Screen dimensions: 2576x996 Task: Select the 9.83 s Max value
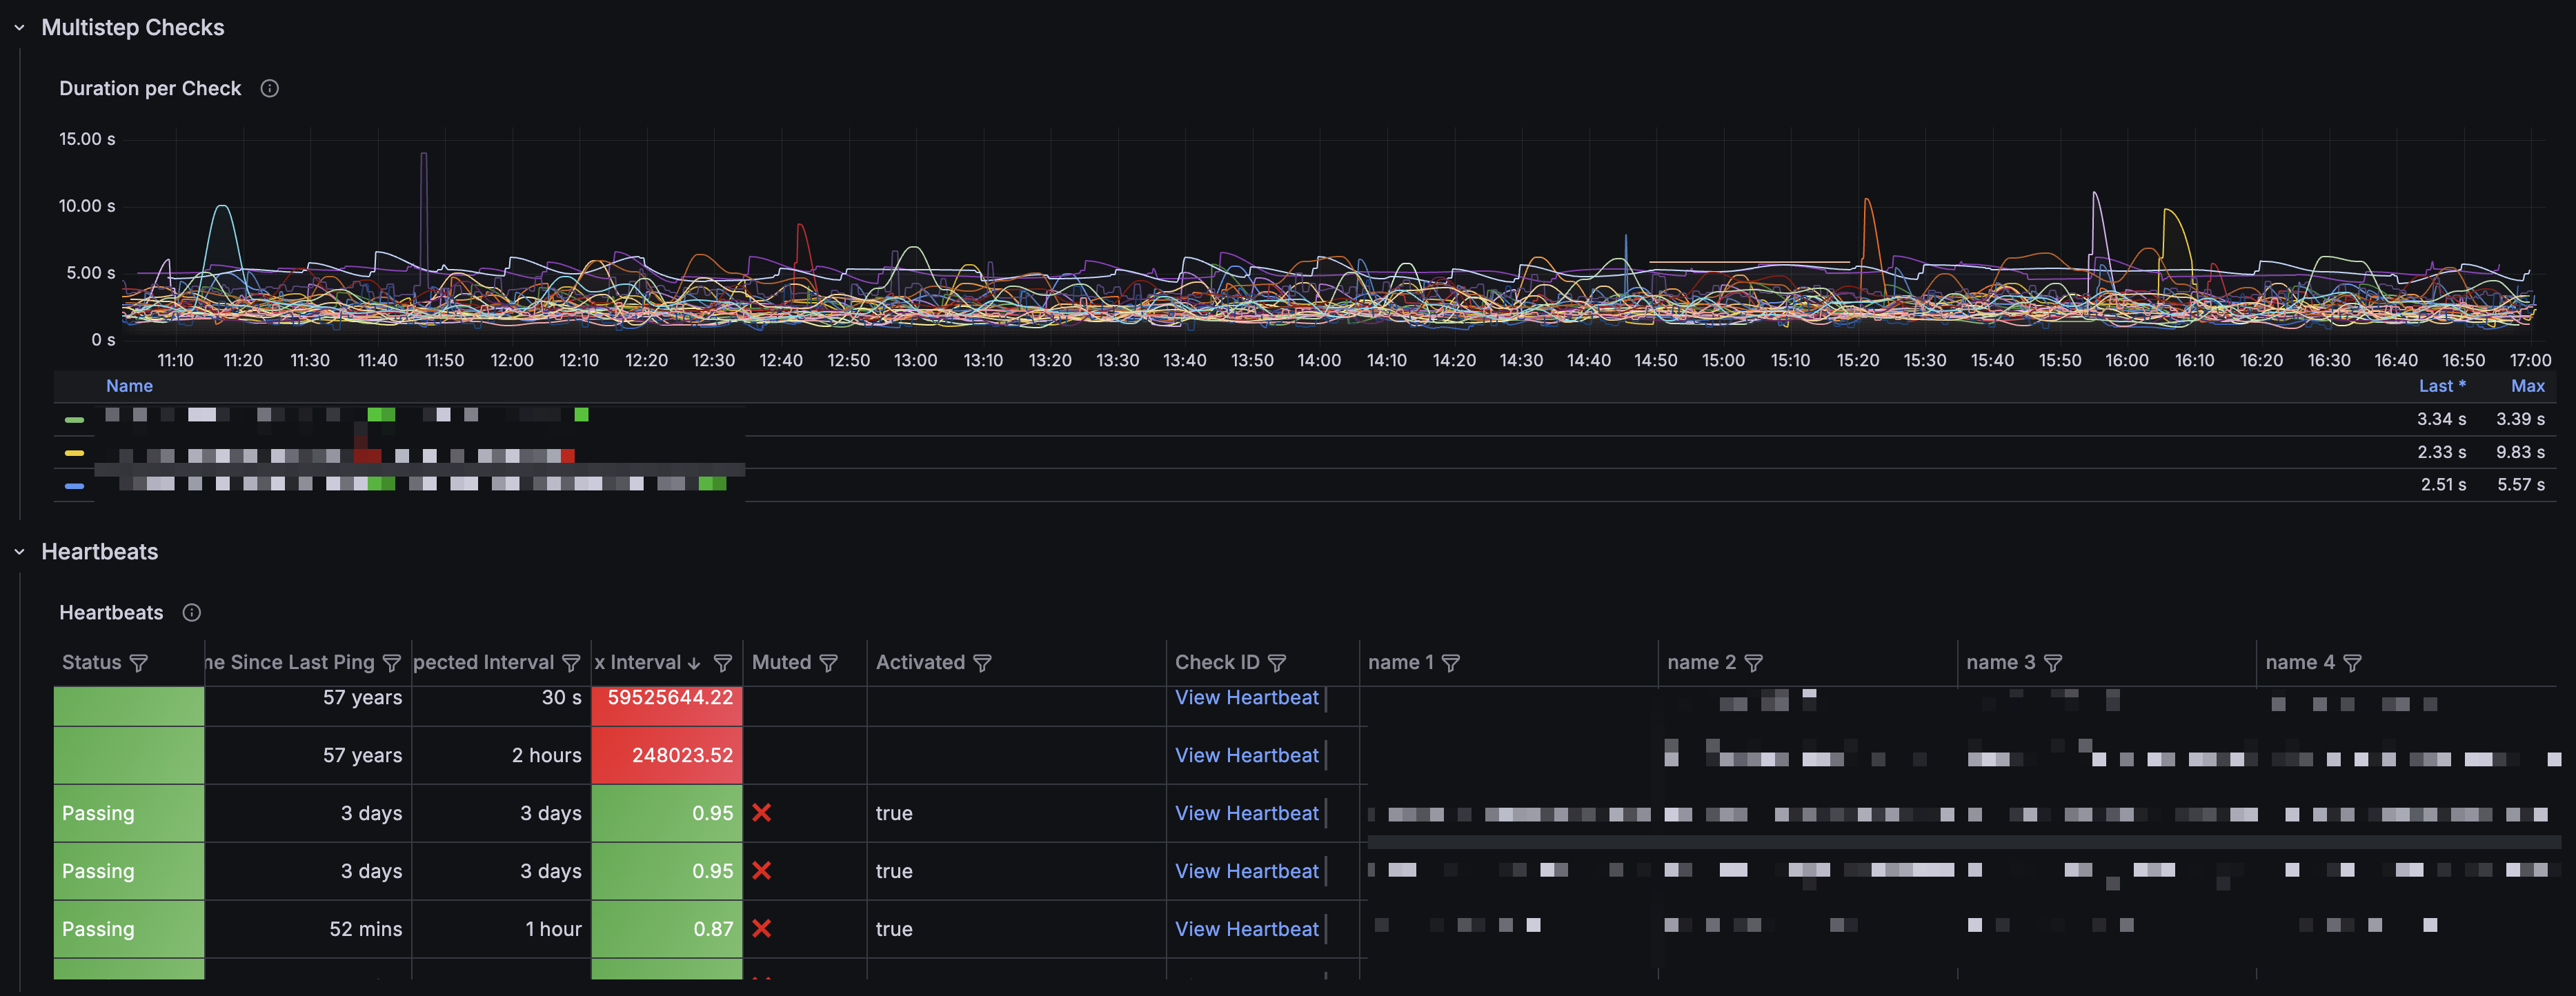pos(2521,453)
